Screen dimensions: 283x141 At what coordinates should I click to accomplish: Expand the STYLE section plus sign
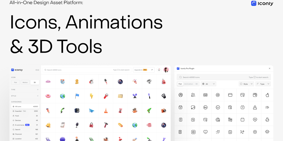(38, 96)
